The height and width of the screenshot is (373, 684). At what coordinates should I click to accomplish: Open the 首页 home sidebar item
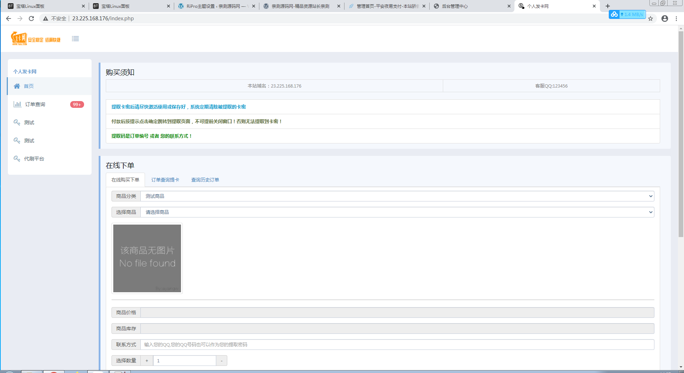50,86
